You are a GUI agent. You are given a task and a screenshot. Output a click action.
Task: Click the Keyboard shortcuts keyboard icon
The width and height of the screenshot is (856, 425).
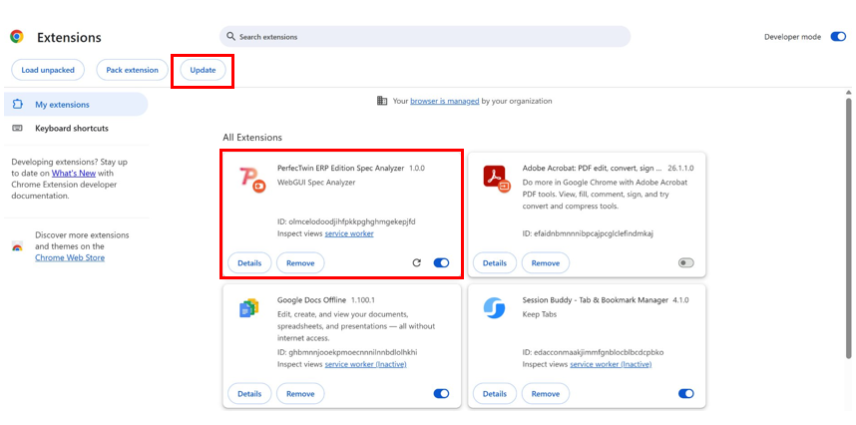(18, 129)
